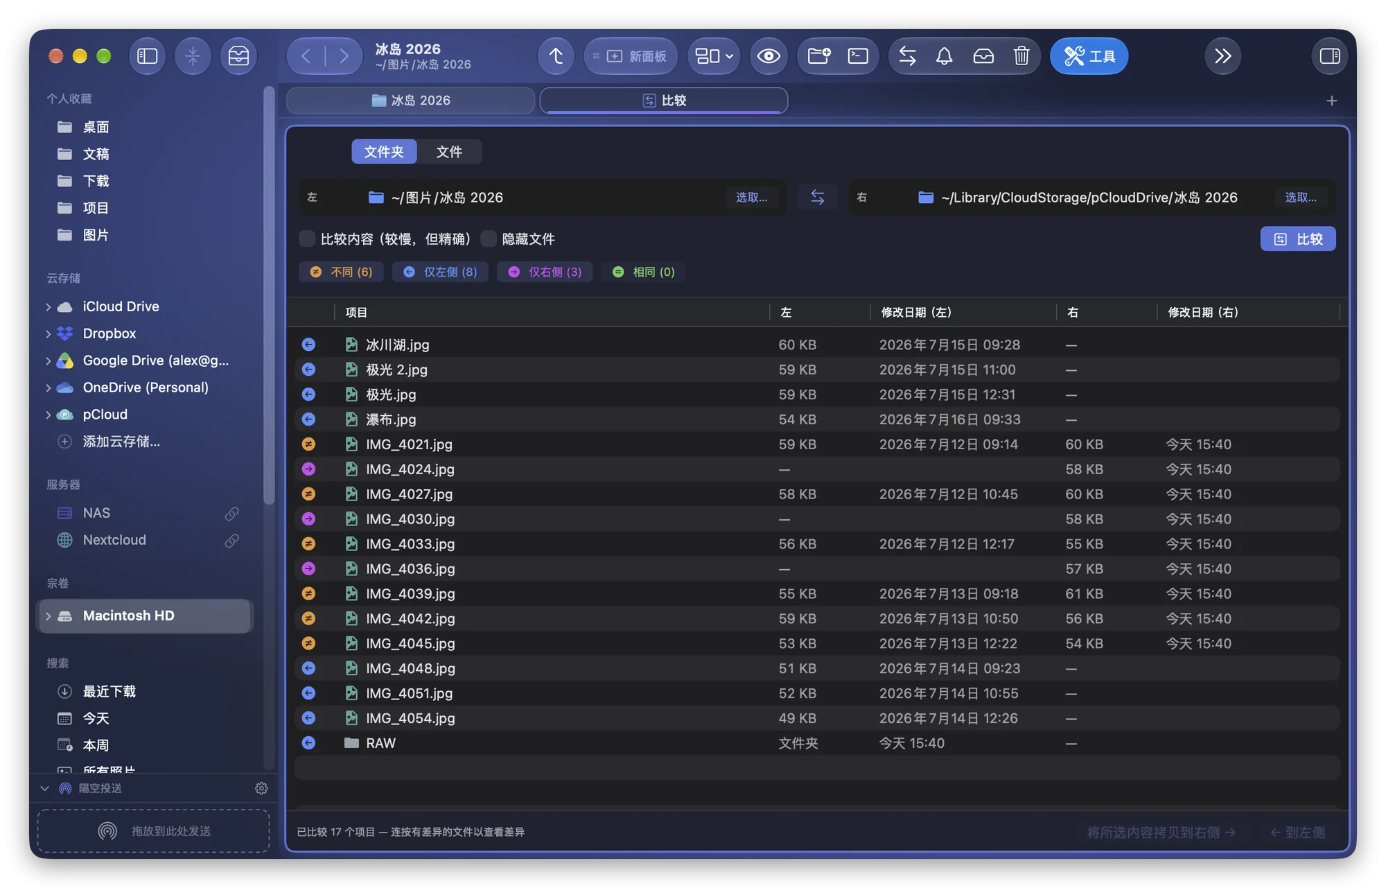Viewport: 1386px width, 888px height.
Task: Add a new tab plus button
Action: click(1331, 101)
